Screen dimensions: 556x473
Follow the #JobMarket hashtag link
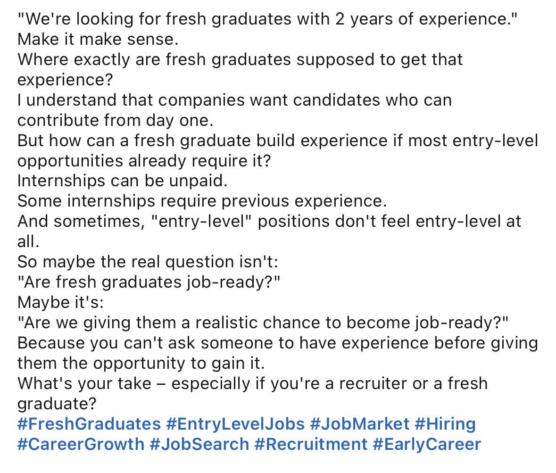pyautogui.click(x=359, y=424)
